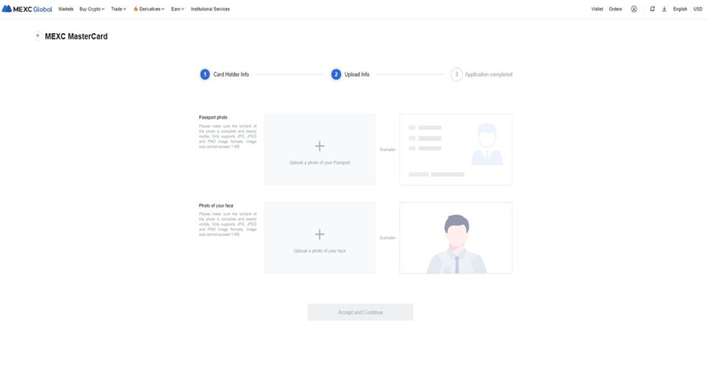Click the plus icon to upload face photo

(320, 234)
